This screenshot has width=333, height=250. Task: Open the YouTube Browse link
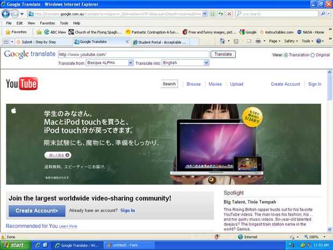(193, 84)
